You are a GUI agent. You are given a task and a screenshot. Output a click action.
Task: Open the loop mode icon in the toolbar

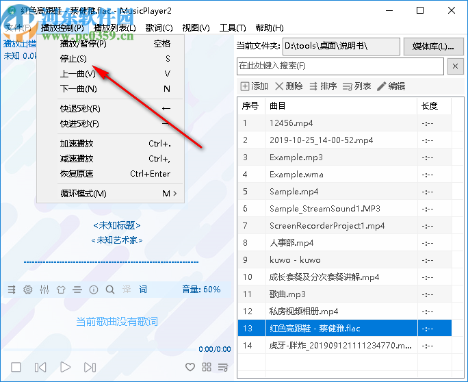point(12,290)
